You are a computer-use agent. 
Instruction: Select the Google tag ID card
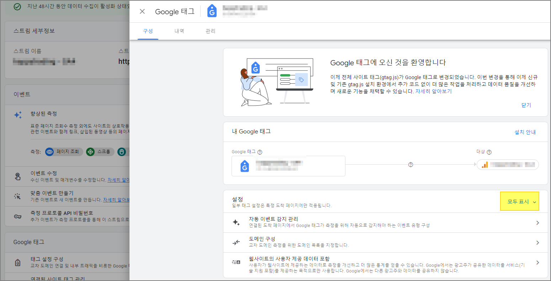click(x=288, y=166)
